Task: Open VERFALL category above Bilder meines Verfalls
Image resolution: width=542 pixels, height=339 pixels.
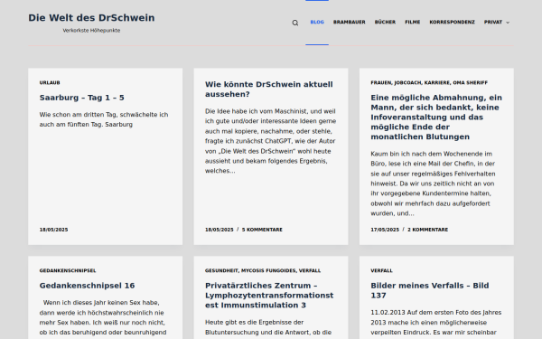Action: click(x=381, y=270)
